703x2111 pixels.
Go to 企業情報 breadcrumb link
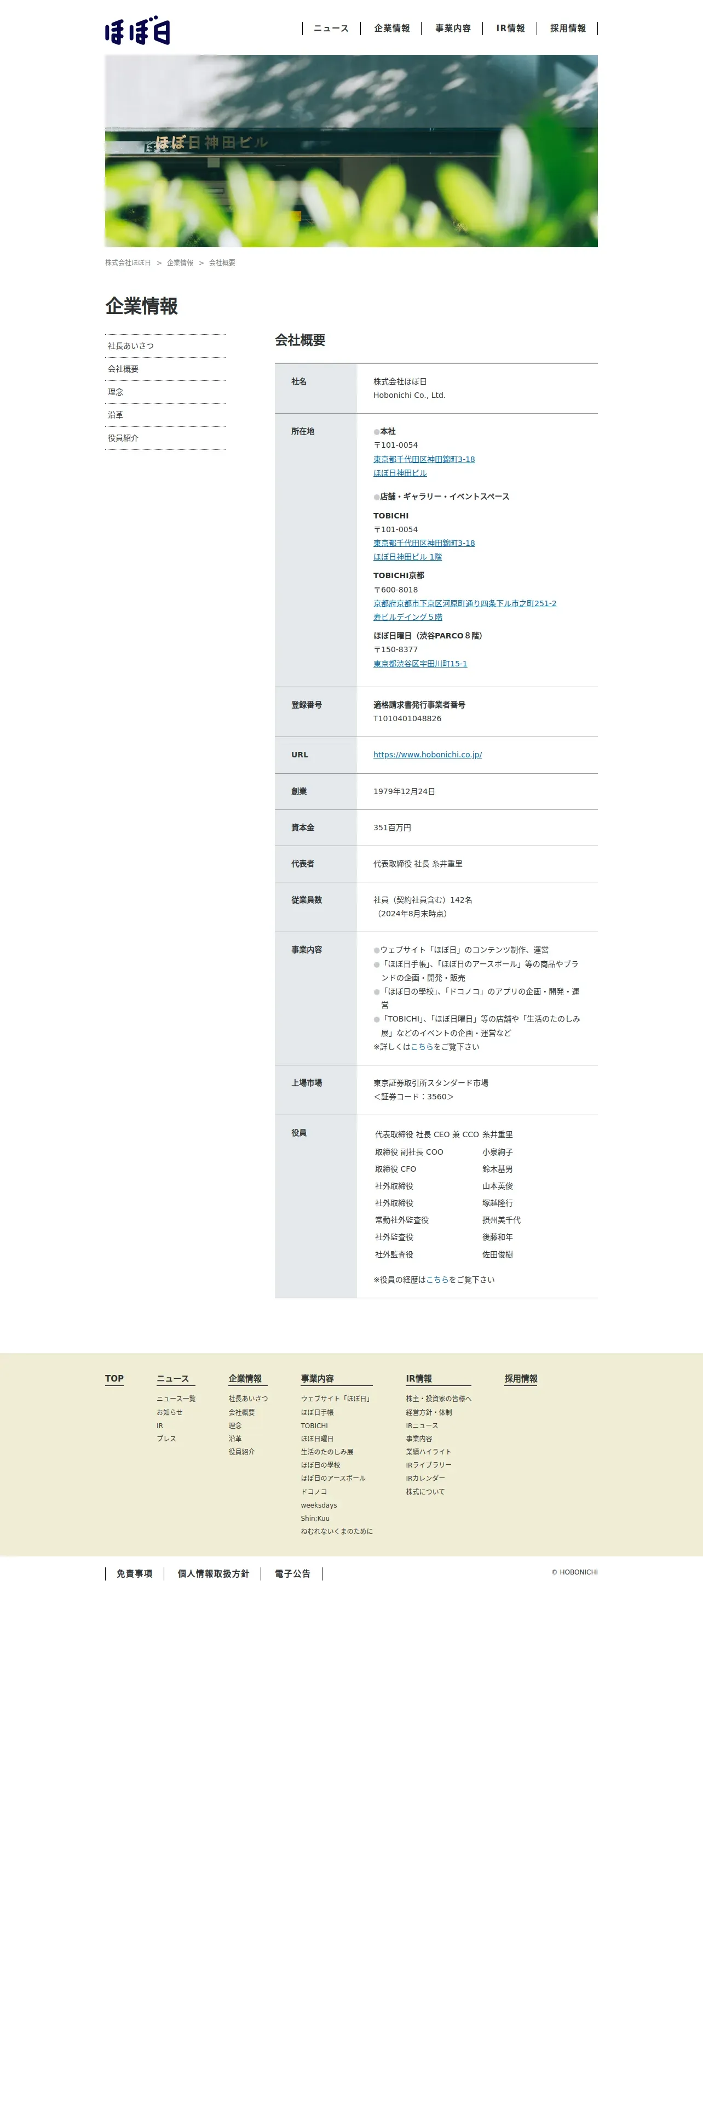(x=180, y=263)
